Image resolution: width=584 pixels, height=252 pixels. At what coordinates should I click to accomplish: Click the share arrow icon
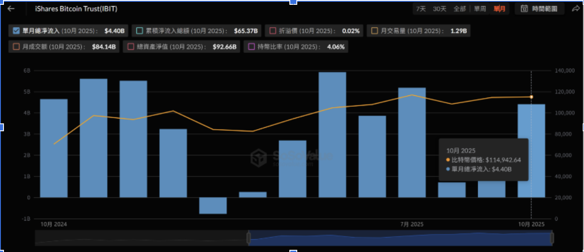(575, 9)
